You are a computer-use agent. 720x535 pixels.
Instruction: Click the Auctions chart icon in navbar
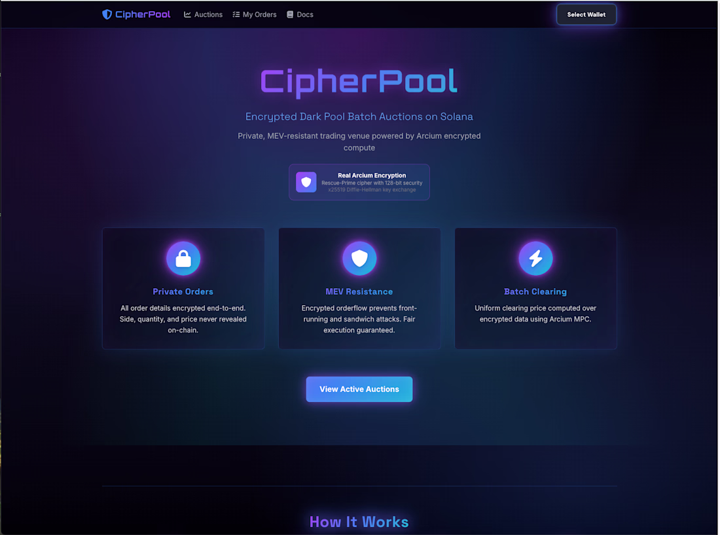[187, 14]
